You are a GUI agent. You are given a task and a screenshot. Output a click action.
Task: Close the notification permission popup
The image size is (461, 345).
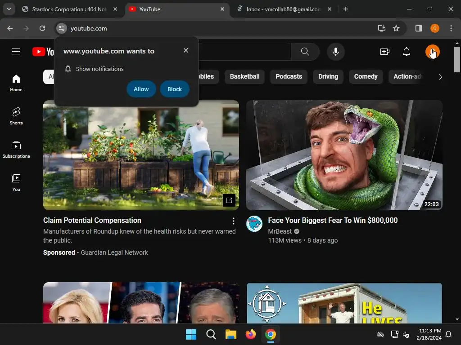[x=186, y=50]
